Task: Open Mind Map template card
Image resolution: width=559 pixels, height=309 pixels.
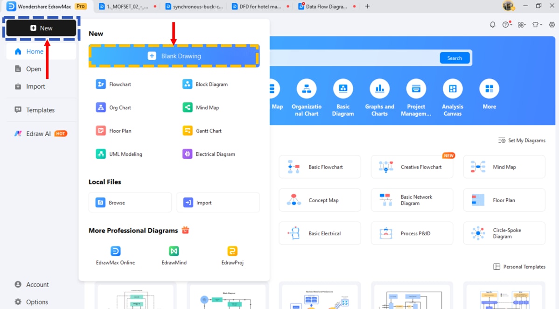Action: [504, 167]
